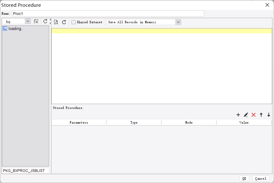Click the Parameters column header

point(79,122)
